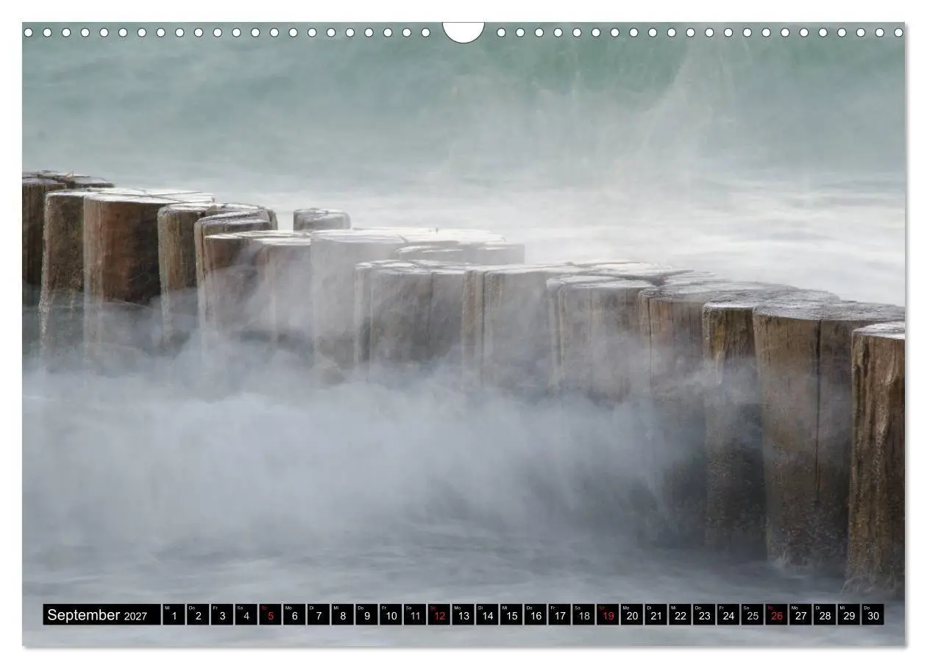This screenshot has height=668, width=927.
Task: Select day 14 in the calendar strip
Action: tap(487, 615)
